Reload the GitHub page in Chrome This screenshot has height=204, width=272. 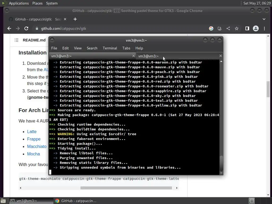point(26,29)
